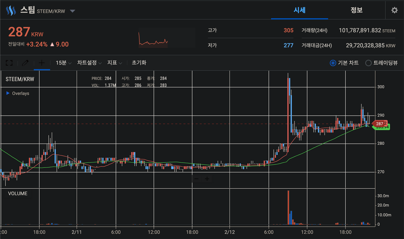Click the STEEM/KRW chart title label
This screenshot has width=404, height=239.
[20, 79]
